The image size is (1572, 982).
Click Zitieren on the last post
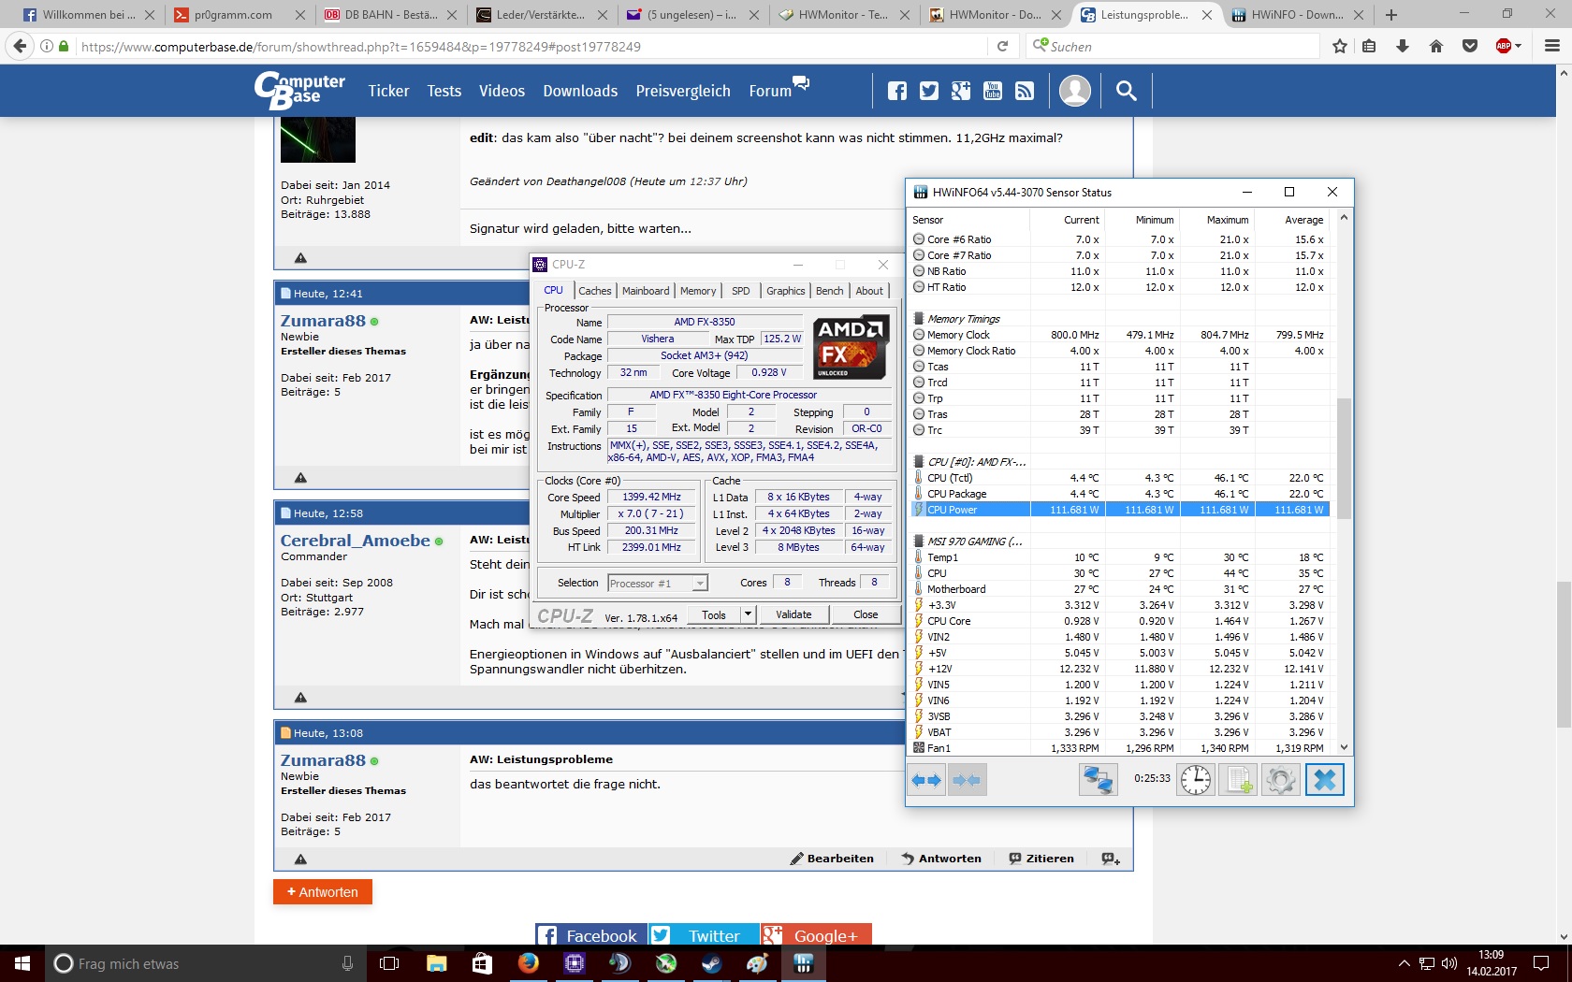(x=1041, y=859)
